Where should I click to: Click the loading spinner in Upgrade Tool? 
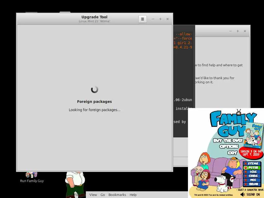(94, 89)
